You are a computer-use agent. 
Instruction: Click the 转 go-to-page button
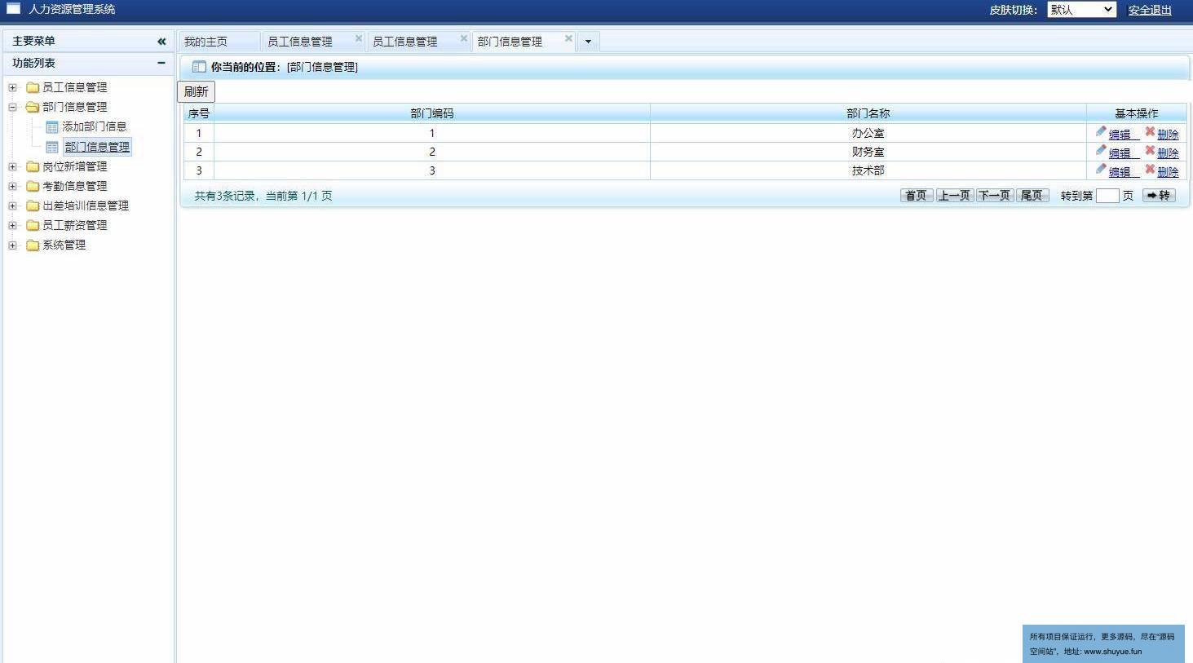click(1159, 196)
